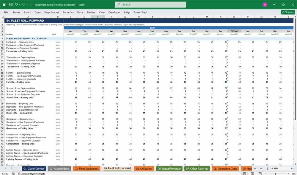Open the View ribbon tab

[x=102, y=12]
